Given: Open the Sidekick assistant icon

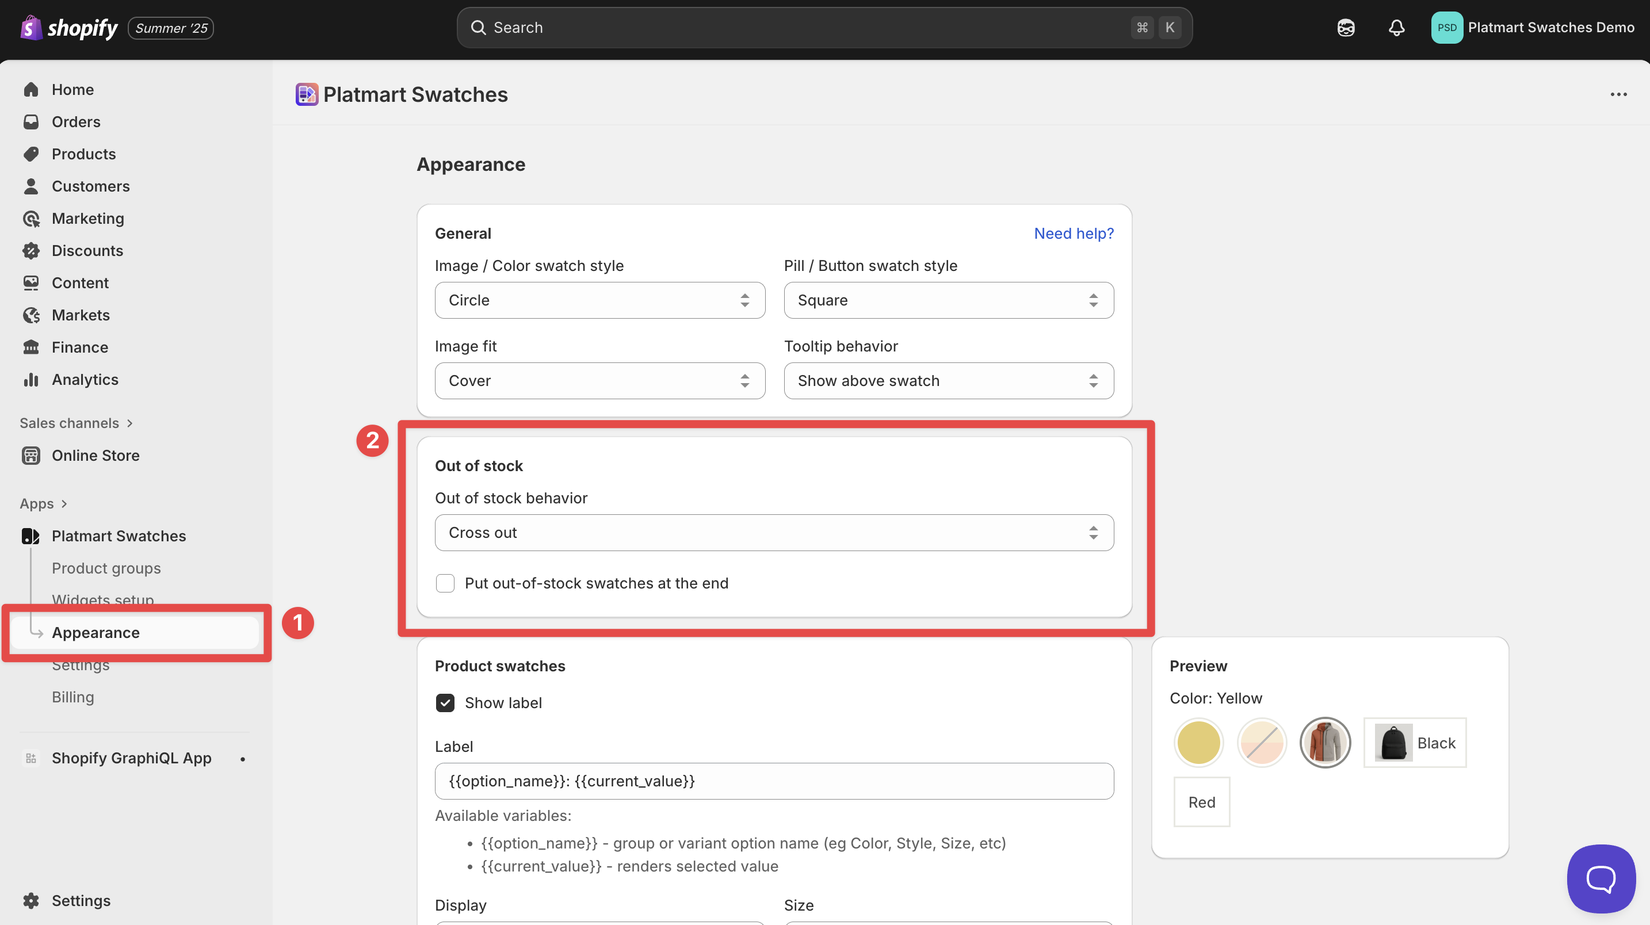Looking at the screenshot, I should point(1346,28).
